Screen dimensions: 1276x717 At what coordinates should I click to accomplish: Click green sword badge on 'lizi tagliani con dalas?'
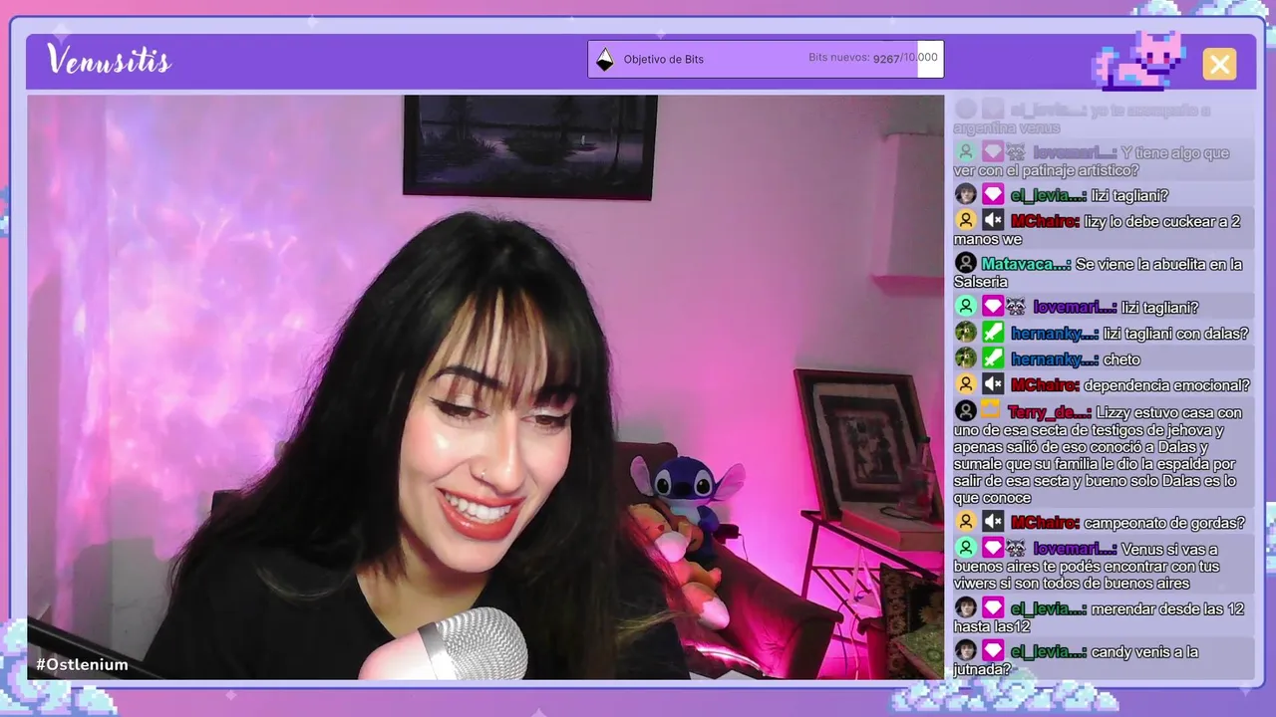click(992, 333)
